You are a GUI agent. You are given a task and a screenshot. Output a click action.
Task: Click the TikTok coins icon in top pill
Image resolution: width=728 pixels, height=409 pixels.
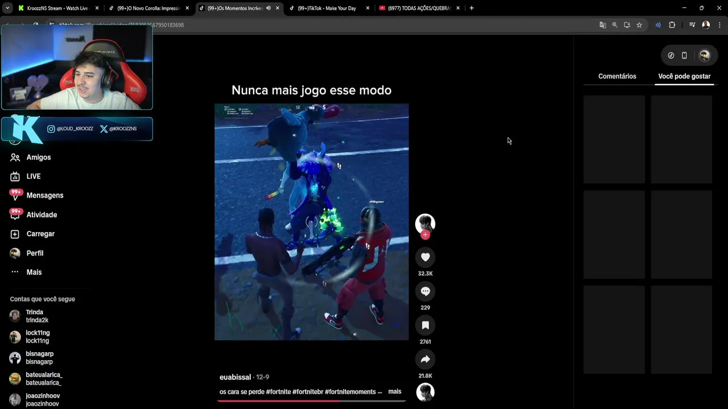pos(671,56)
